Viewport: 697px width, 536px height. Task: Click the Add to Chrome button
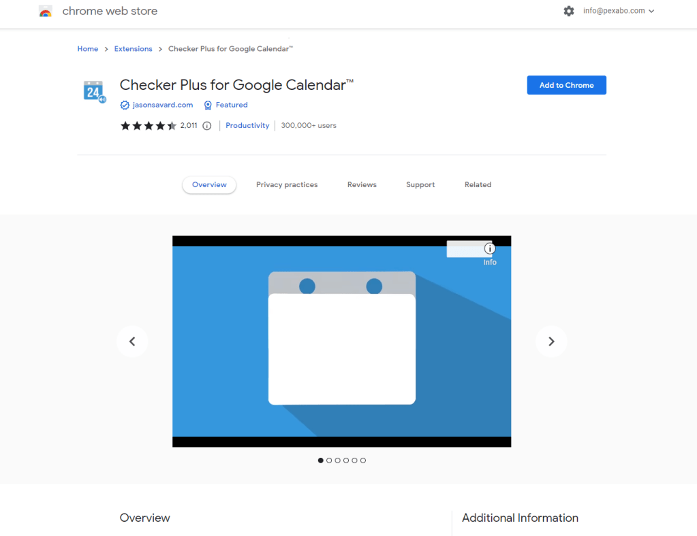pos(566,85)
